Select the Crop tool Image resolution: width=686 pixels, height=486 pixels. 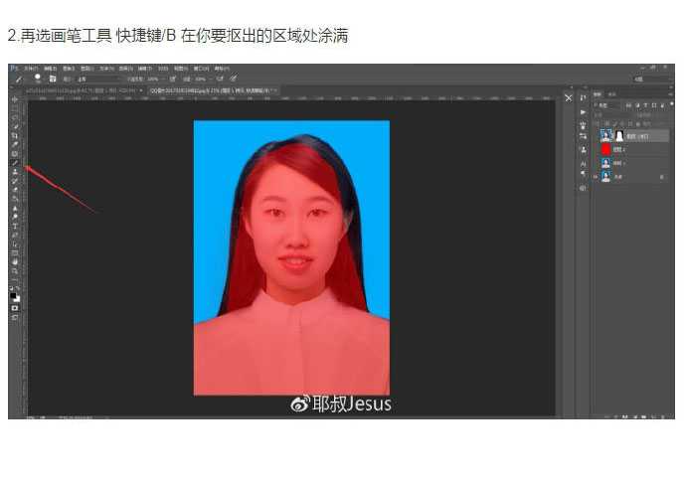[x=15, y=135]
